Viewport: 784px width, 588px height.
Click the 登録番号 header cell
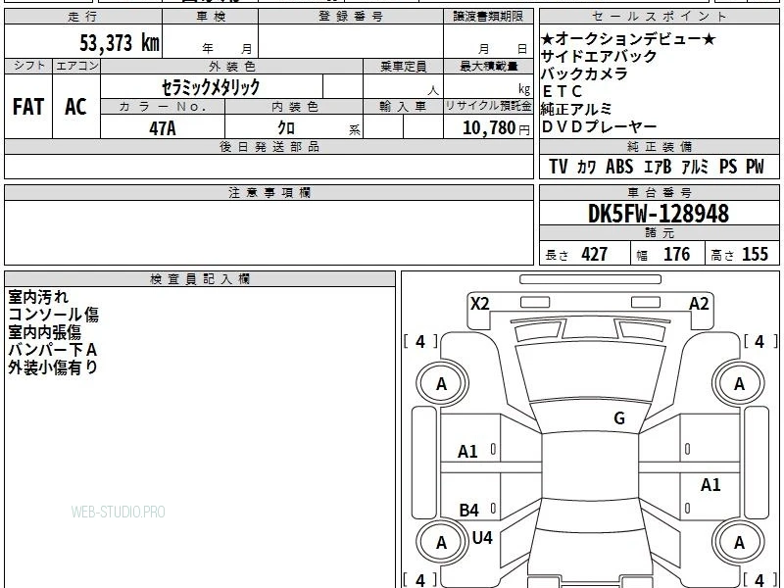point(351,17)
